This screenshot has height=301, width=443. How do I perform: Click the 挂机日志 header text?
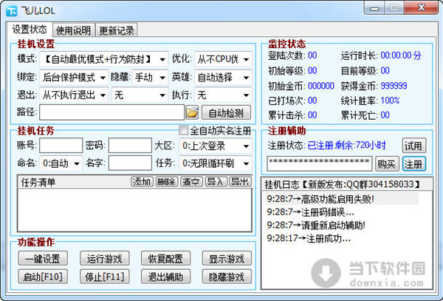click(343, 184)
